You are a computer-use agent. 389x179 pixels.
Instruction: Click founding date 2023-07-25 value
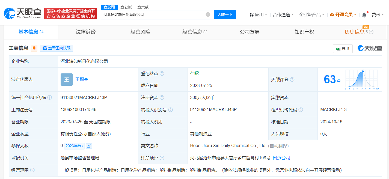coord(201,86)
